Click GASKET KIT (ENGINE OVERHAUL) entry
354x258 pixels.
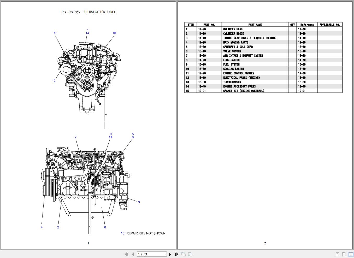point(244,91)
